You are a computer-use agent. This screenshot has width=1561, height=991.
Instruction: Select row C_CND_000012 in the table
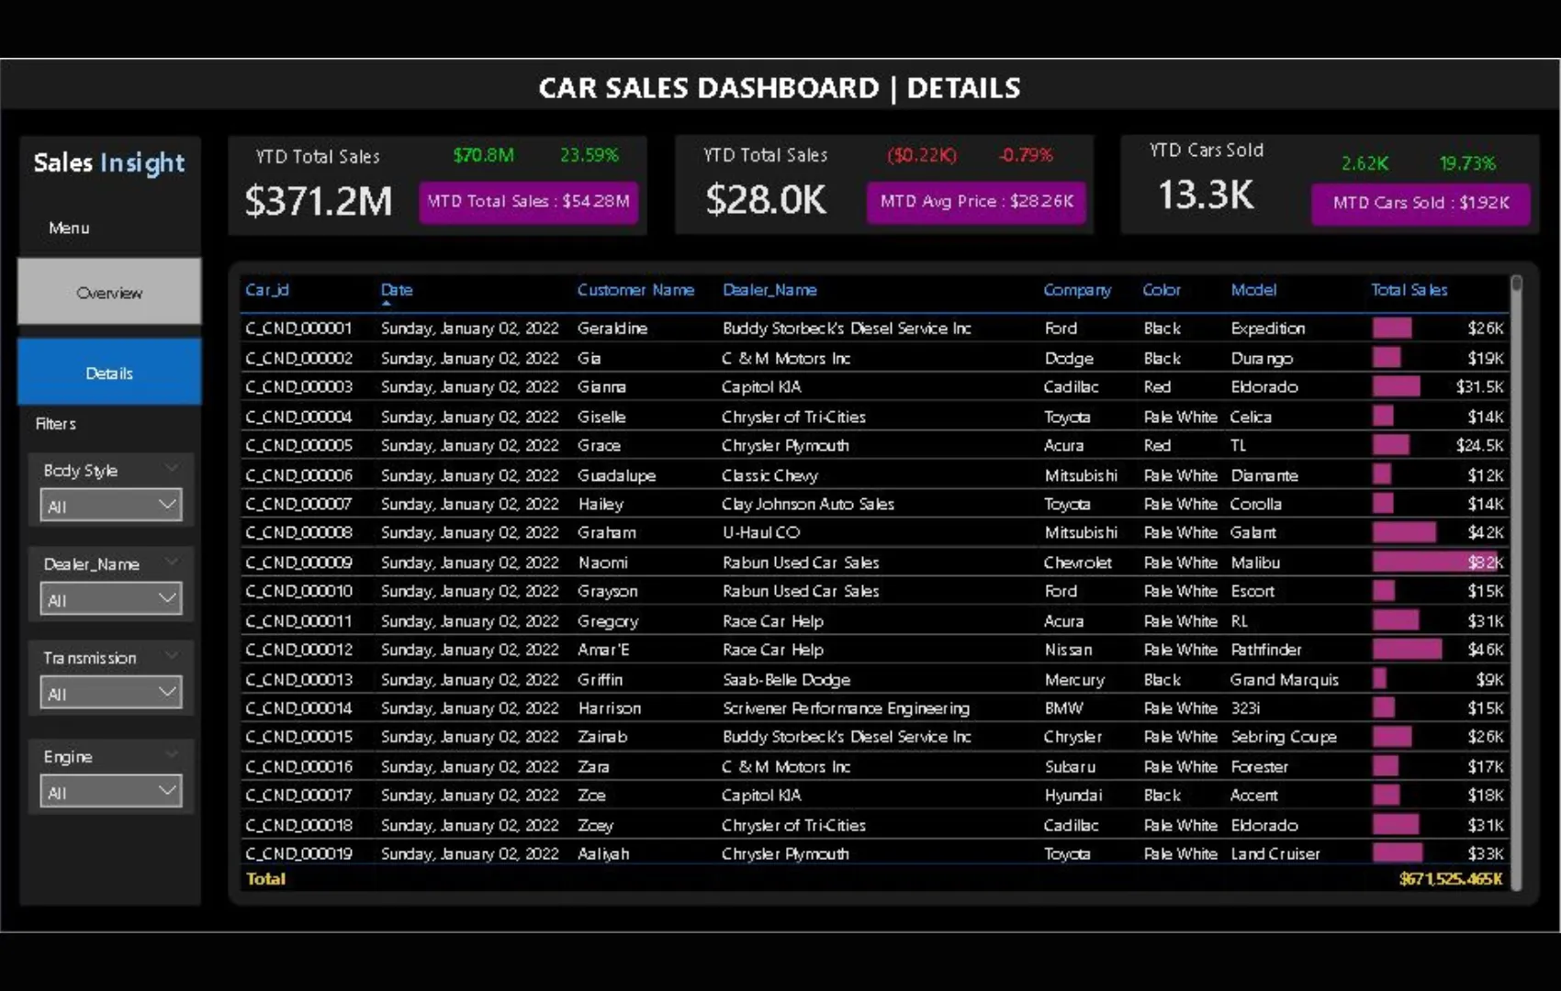pos(298,650)
